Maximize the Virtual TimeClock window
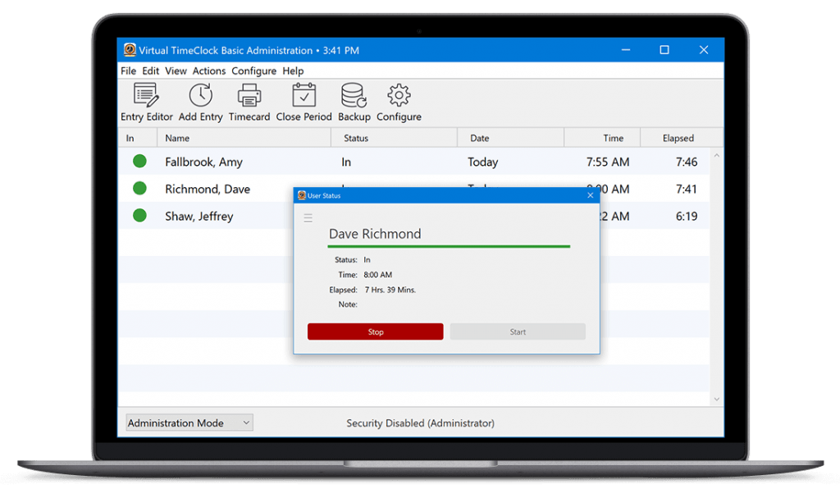Screen dimensions: 840x498 [x=664, y=50]
